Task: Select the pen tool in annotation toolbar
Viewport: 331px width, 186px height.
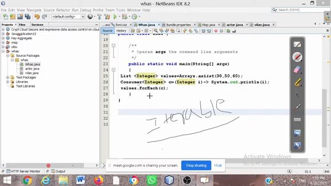Action: 297,44
